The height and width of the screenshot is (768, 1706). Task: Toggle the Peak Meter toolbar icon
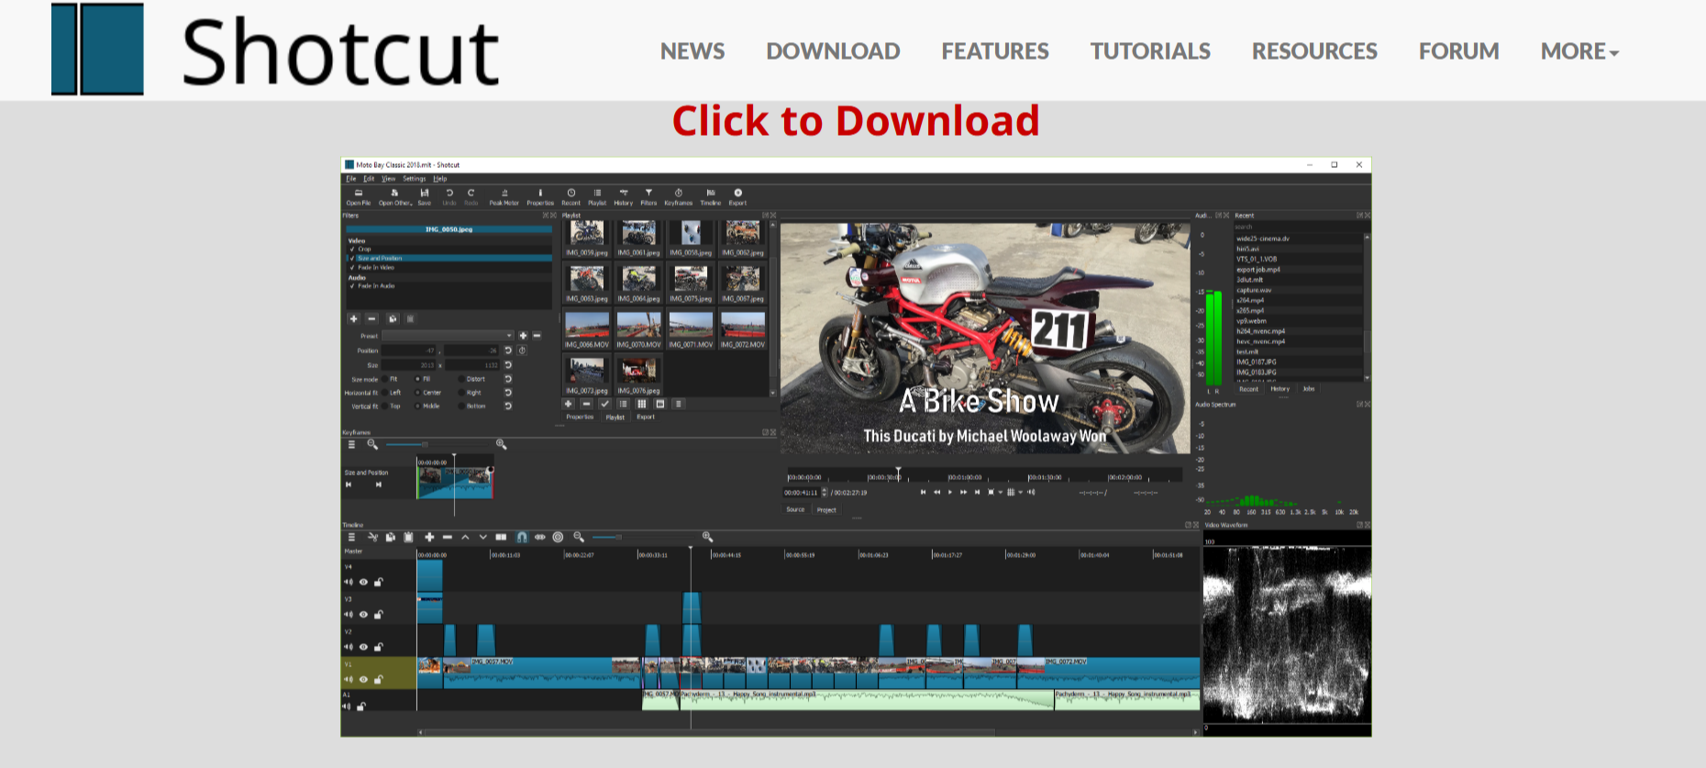click(504, 197)
